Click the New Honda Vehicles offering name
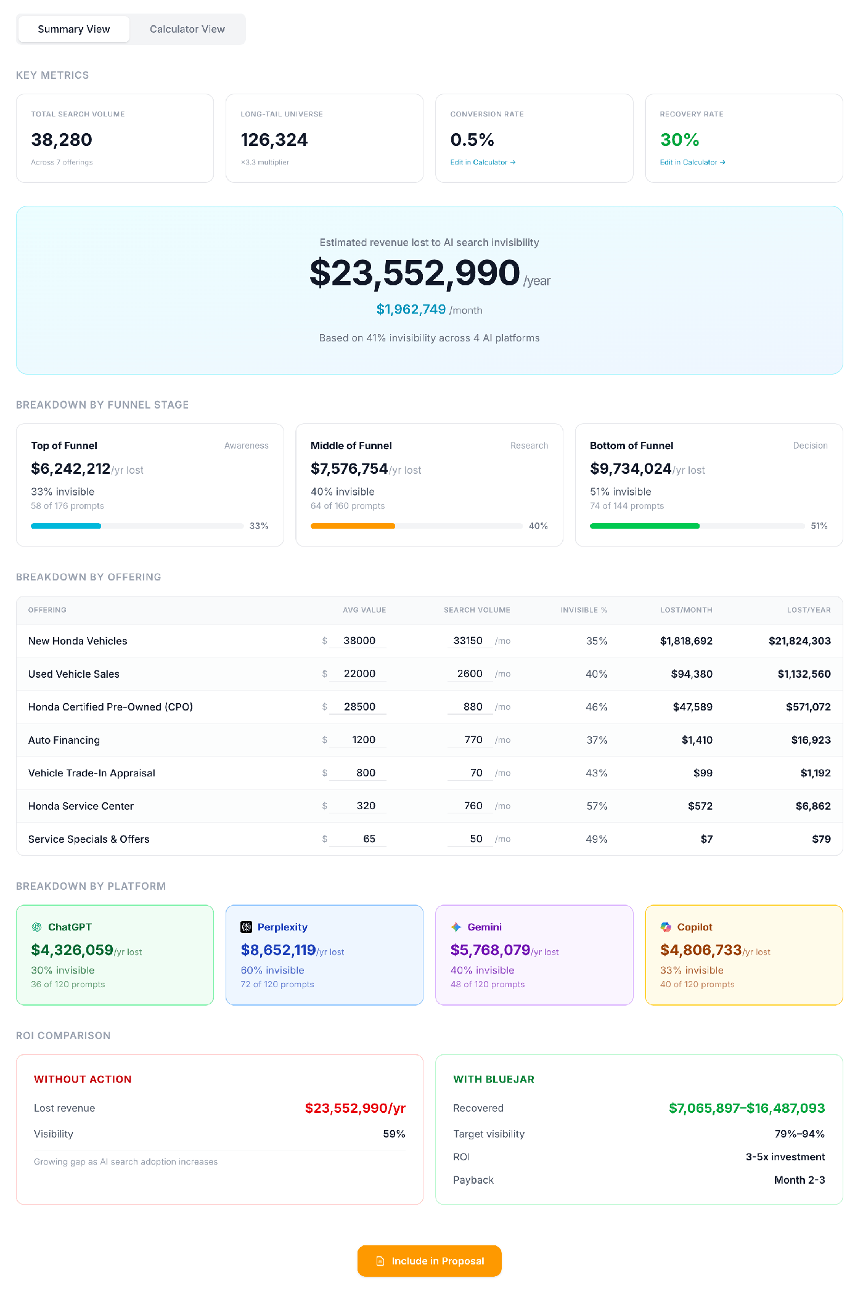This screenshot has width=863, height=1294. click(x=78, y=641)
